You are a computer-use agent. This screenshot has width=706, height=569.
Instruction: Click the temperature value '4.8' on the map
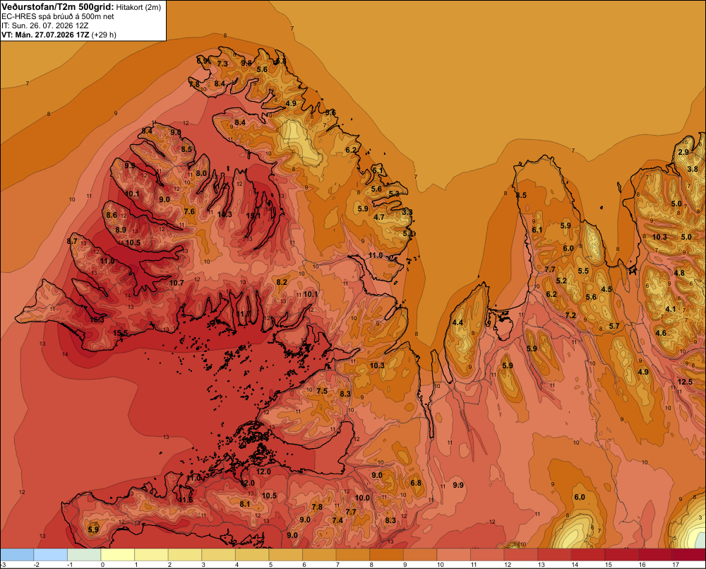pyautogui.click(x=679, y=273)
